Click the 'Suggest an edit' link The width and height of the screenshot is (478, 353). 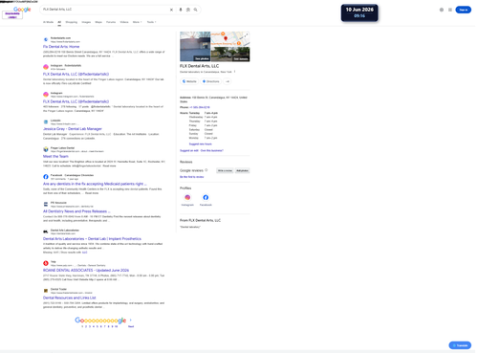[189, 150]
